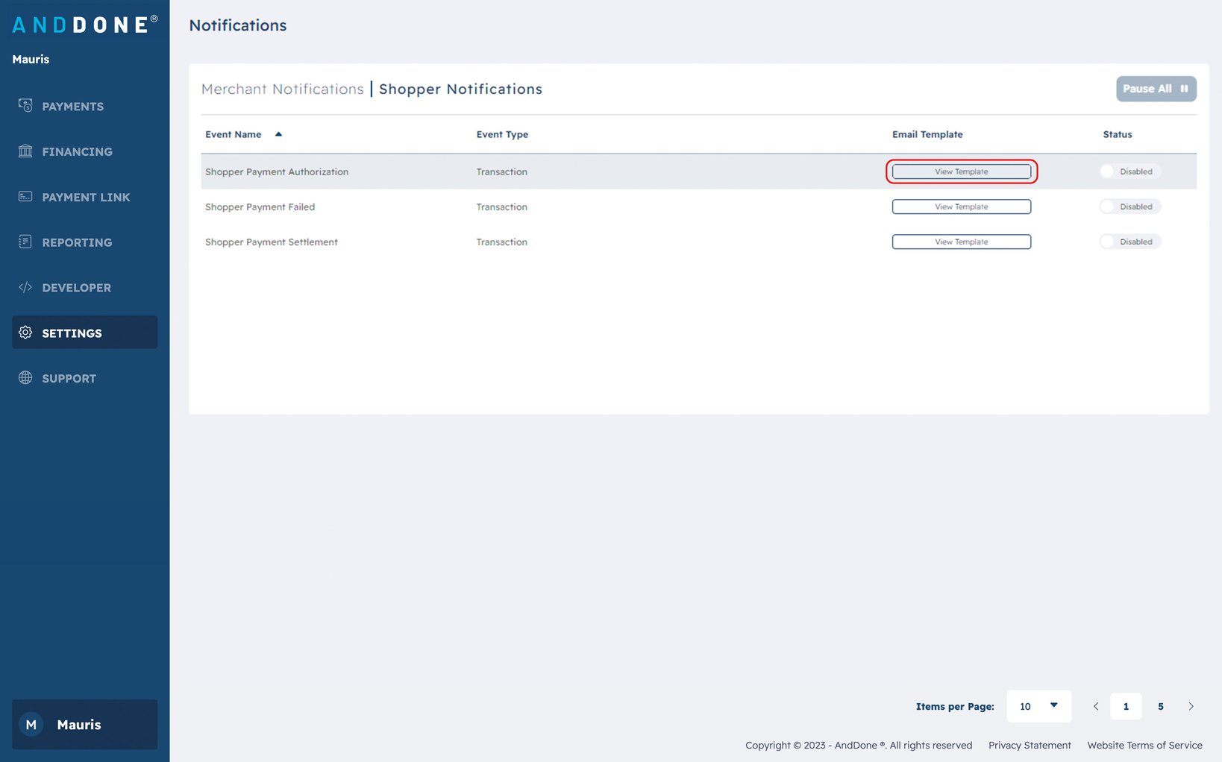Screen dimensions: 1222x762
Task: Select the Shopper Notifications tab
Action: (460, 89)
